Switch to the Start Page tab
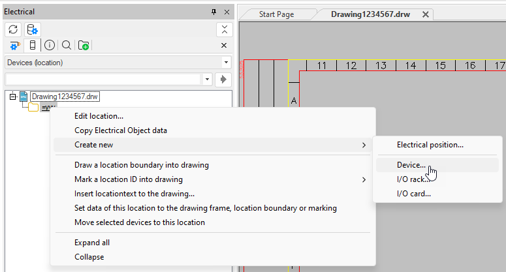The image size is (506, 272). pos(276,14)
